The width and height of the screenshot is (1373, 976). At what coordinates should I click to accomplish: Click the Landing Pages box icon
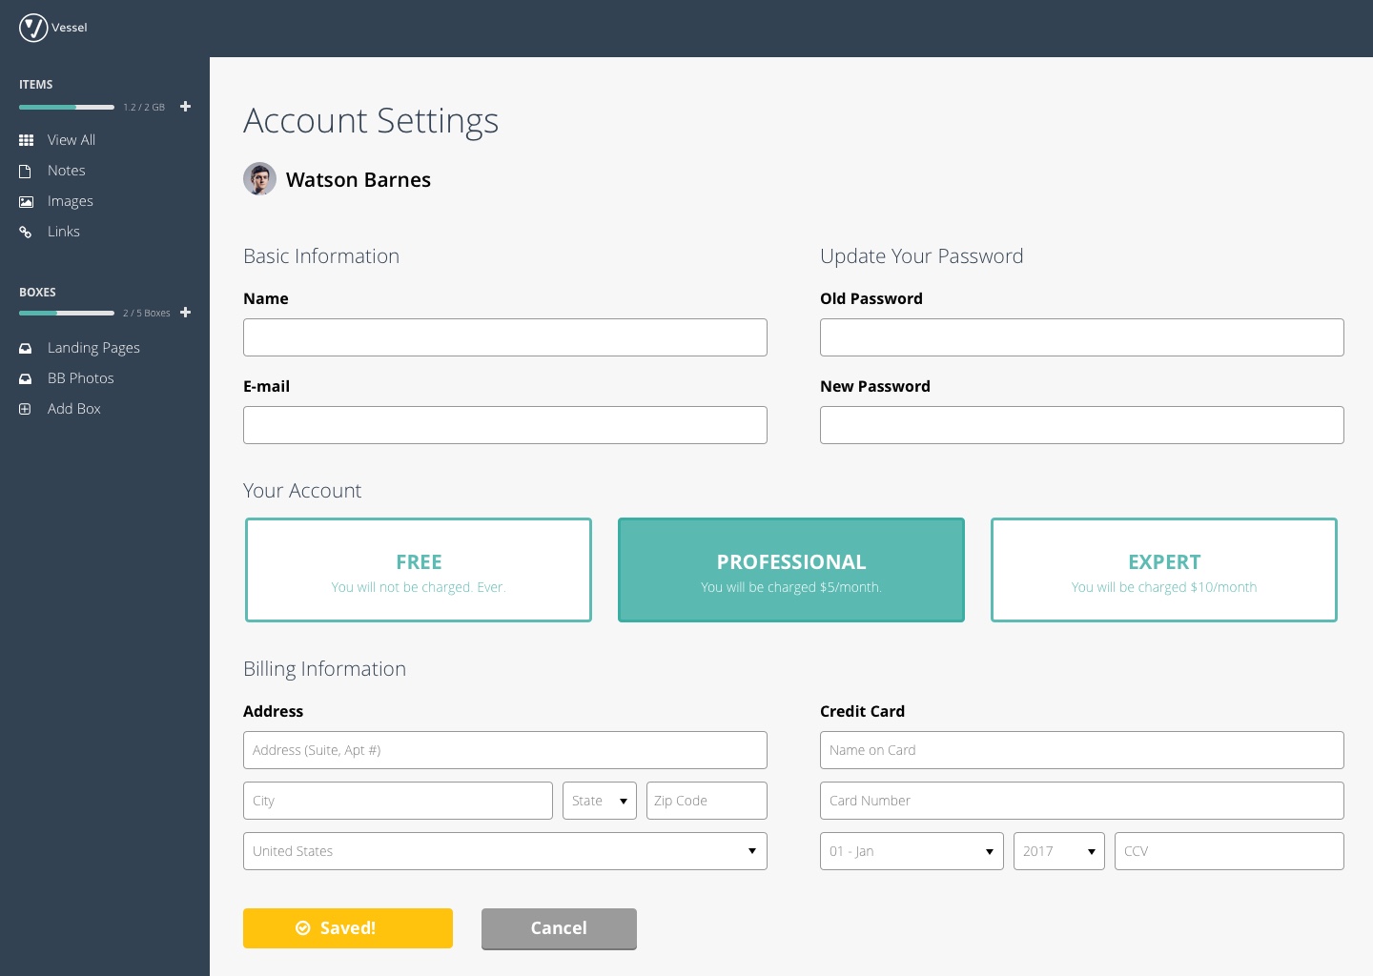(x=26, y=348)
